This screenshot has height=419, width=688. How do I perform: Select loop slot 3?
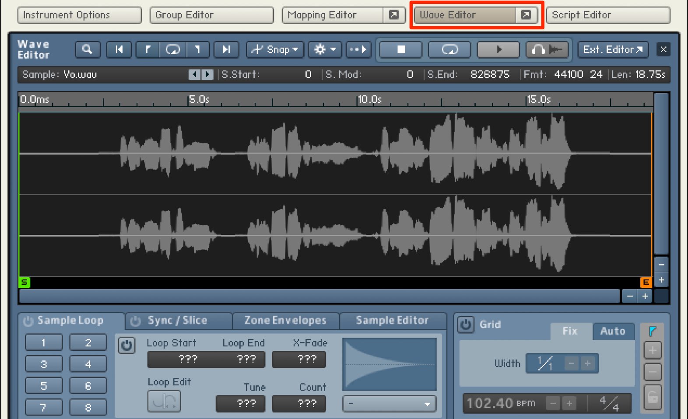tap(44, 364)
